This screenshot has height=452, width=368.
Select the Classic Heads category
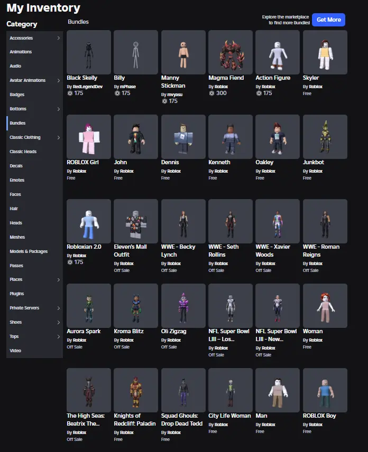point(35,152)
